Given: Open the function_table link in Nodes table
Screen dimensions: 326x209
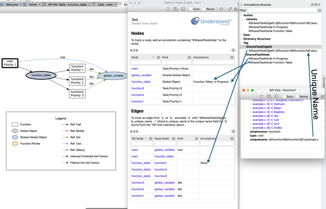Looking at the screenshot, I should 141,82.
